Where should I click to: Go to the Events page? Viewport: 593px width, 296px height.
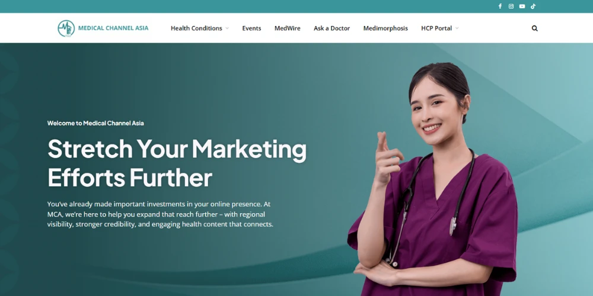pyautogui.click(x=251, y=28)
